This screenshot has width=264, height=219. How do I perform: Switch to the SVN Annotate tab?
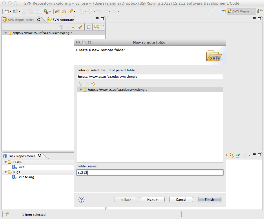(61, 20)
